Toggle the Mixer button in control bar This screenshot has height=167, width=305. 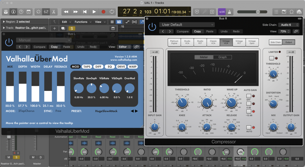point(46,12)
